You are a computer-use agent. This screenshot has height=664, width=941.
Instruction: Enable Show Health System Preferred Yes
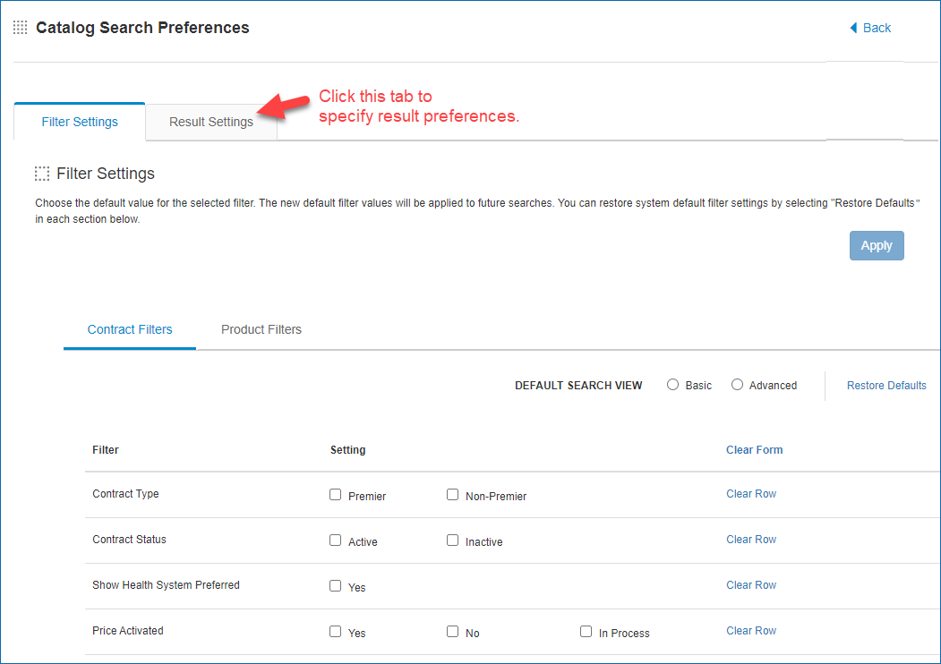pyautogui.click(x=336, y=585)
